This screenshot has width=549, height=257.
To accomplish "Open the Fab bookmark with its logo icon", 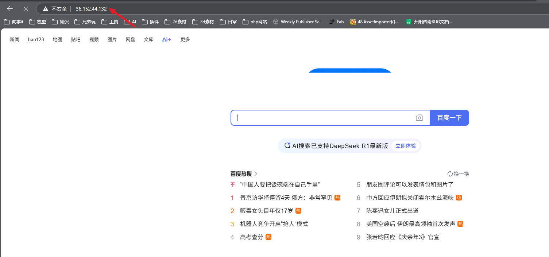I will (x=332, y=22).
